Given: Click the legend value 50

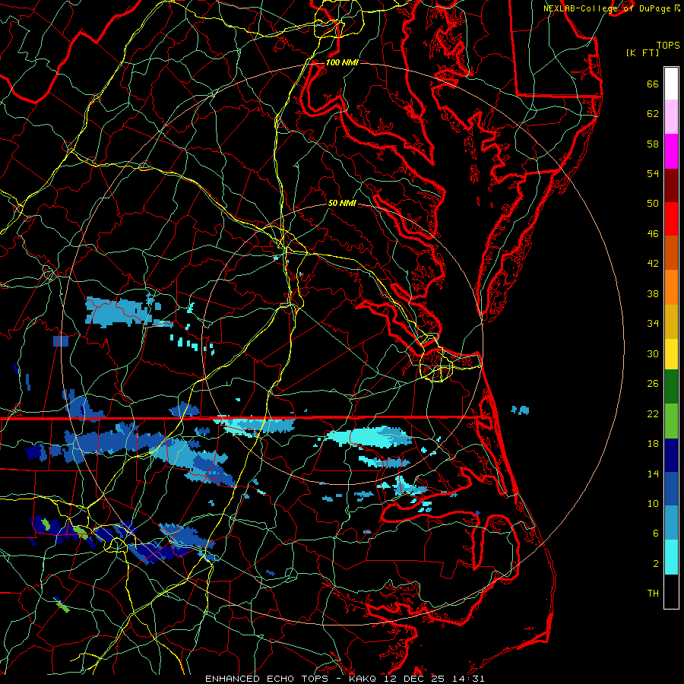Looking at the screenshot, I should [653, 204].
